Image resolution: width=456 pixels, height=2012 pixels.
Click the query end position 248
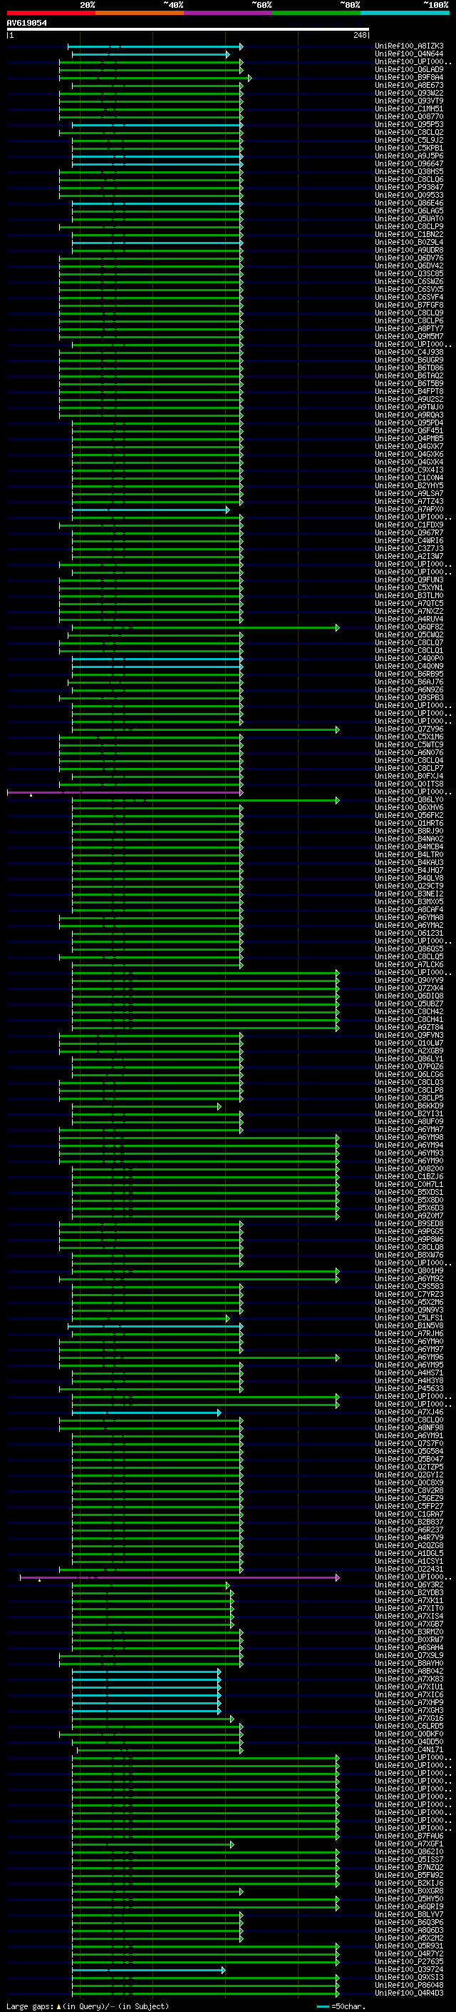click(x=359, y=35)
